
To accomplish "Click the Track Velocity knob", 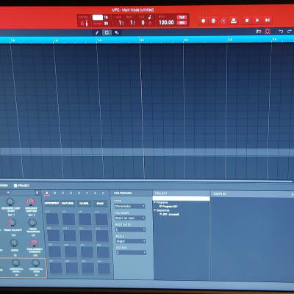I will pyautogui.click(x=12, y=223).
